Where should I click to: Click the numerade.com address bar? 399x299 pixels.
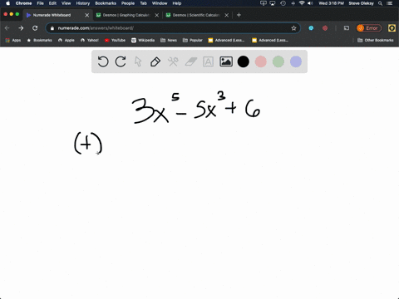(x=173, y=28)
